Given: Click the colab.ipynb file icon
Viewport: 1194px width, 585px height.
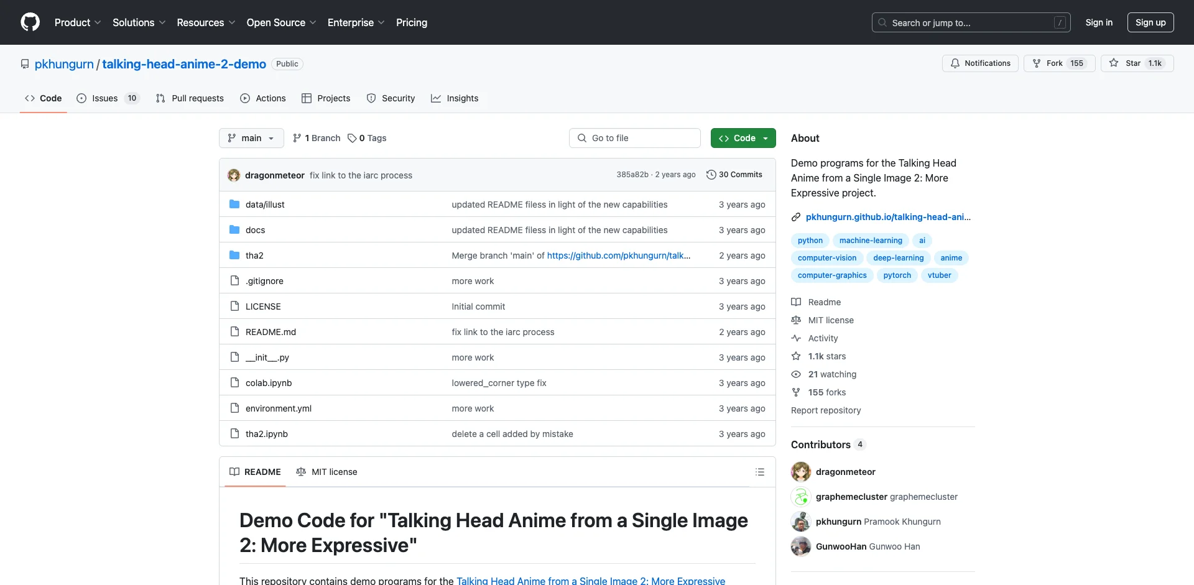Looking at the screenshot, I should 234,383.
